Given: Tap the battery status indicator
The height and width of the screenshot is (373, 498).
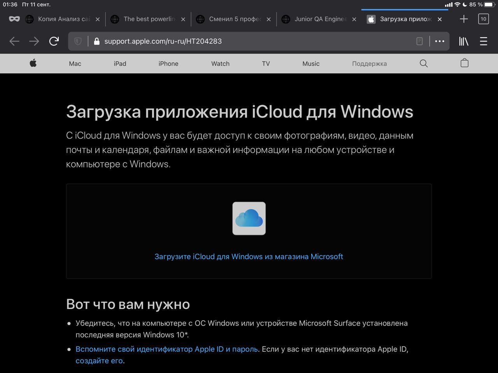Looking at the screenshot, I should point(489,5).
